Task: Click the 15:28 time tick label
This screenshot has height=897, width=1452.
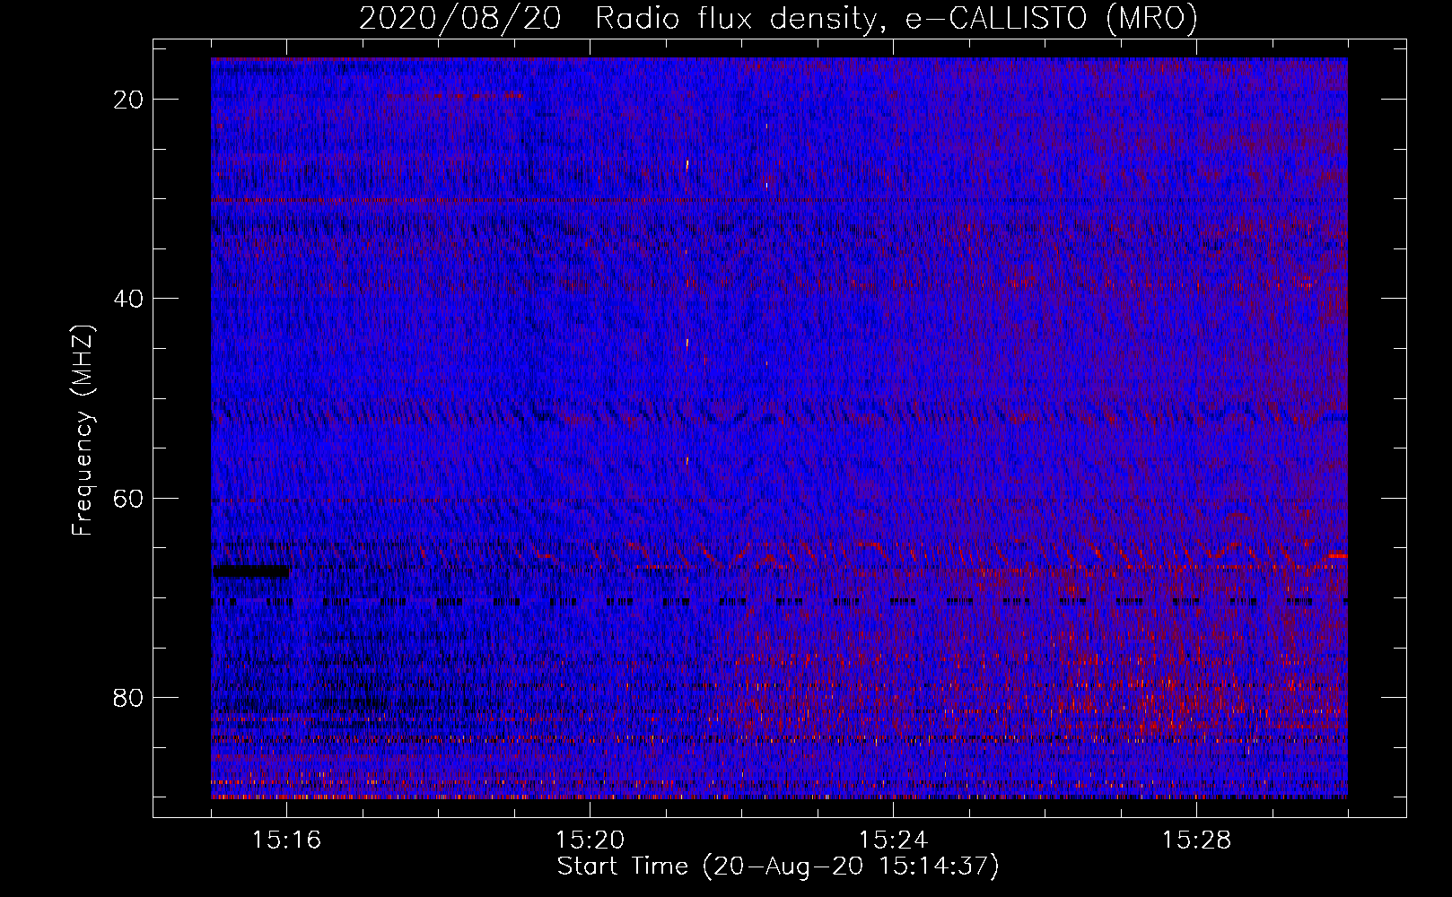Action: [1196, 840]
